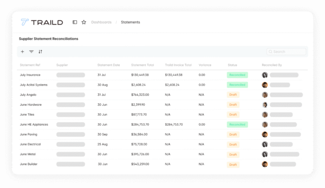Viewport: 325px width, 188px height.
Task: Click the Traild logo
Action: coord(42,22)
